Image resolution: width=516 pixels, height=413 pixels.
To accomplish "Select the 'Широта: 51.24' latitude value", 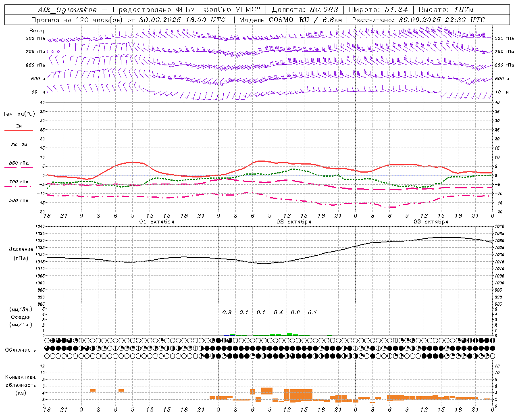I will point(378,10).
